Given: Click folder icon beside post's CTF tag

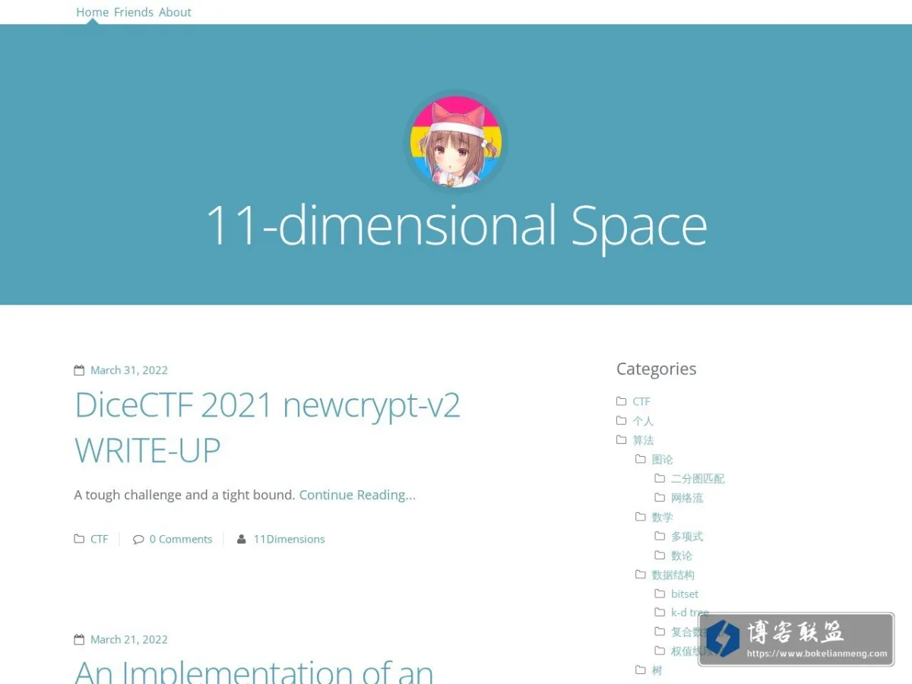Looking at the screenshot, I should pyautogui.click(x=79, y=539).
